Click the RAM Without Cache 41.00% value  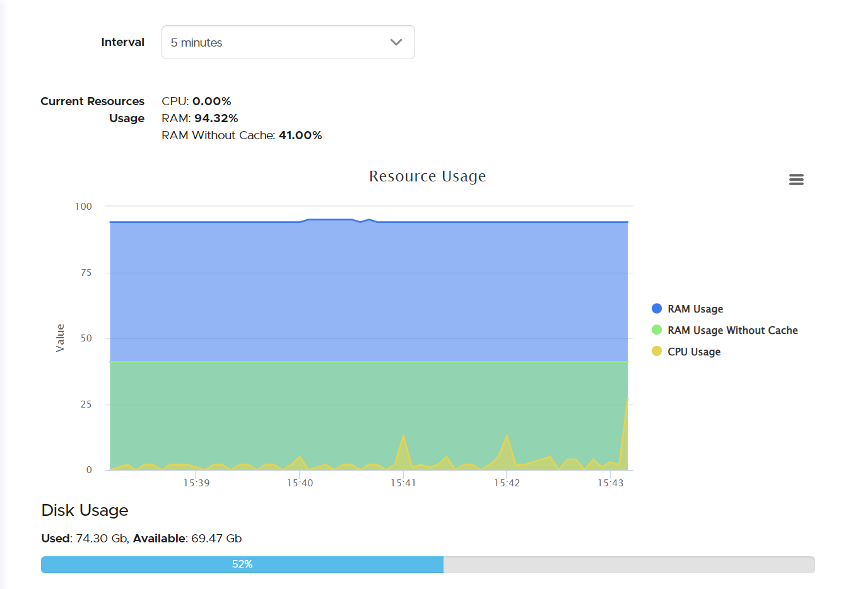pyautogui.click(x=300, y=135)
